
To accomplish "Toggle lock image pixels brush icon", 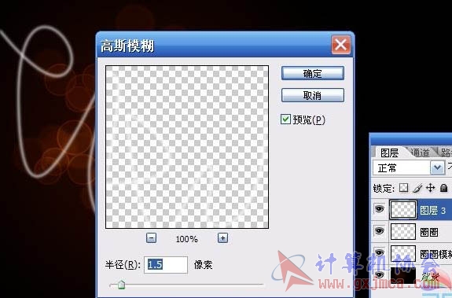I will pyautogui.click(x=417, y=188).
